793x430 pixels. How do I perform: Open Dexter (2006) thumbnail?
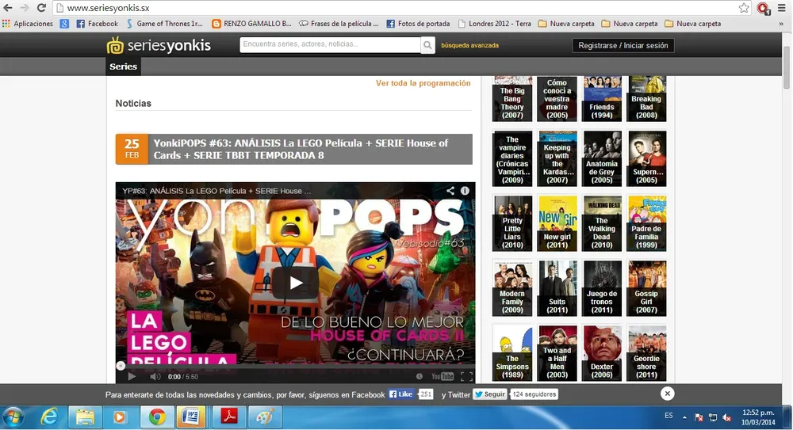602,353
